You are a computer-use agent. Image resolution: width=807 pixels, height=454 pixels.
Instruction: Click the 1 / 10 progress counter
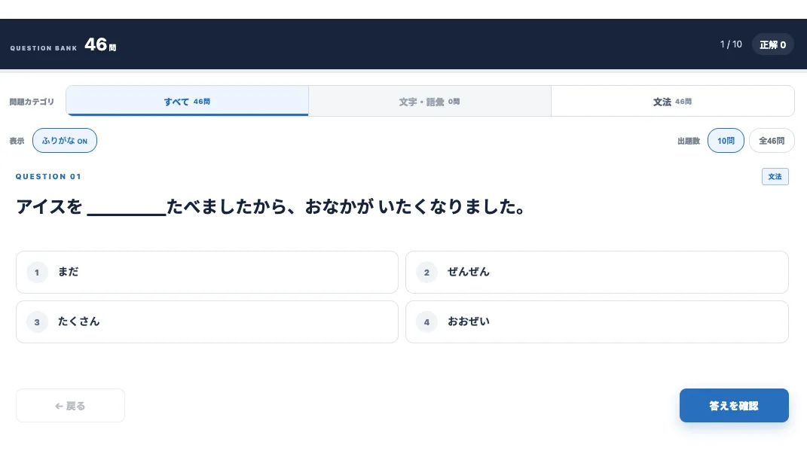coord(731,44)
